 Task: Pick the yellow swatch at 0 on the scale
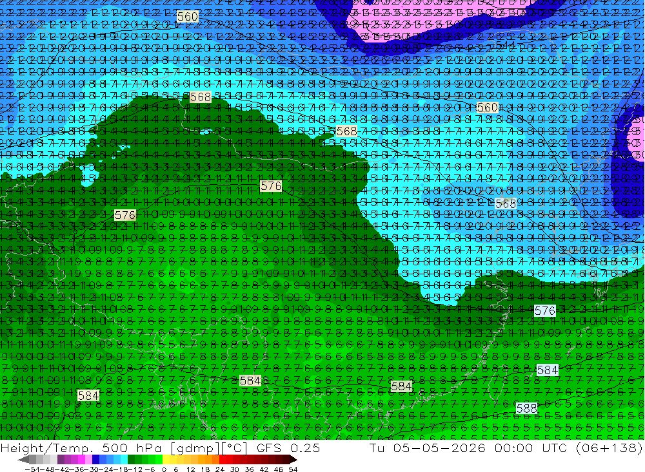(x=166, y=459)
